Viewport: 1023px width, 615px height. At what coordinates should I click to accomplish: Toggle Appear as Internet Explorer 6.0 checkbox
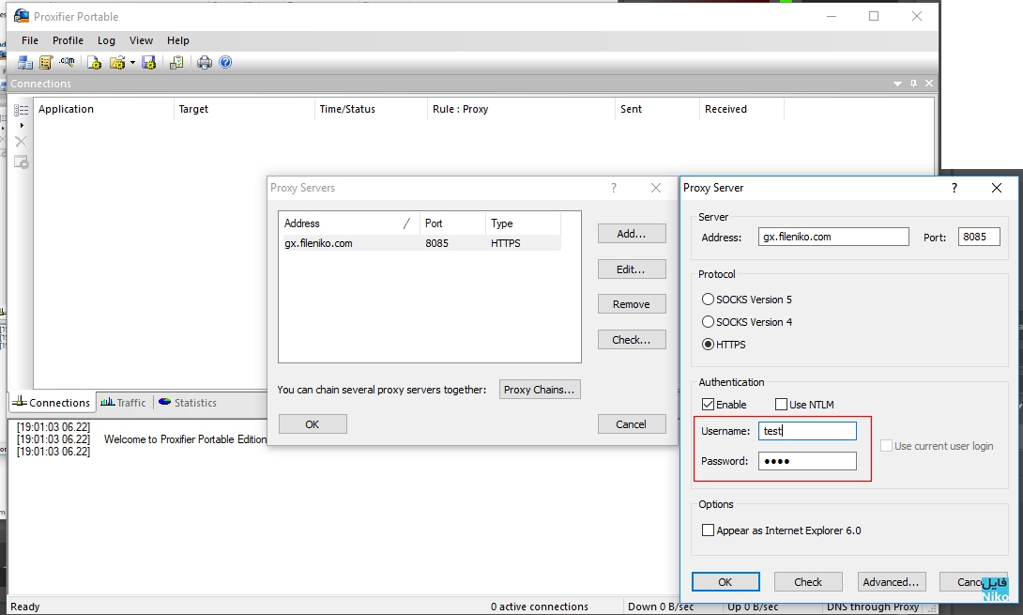click(x=708, y=530)
